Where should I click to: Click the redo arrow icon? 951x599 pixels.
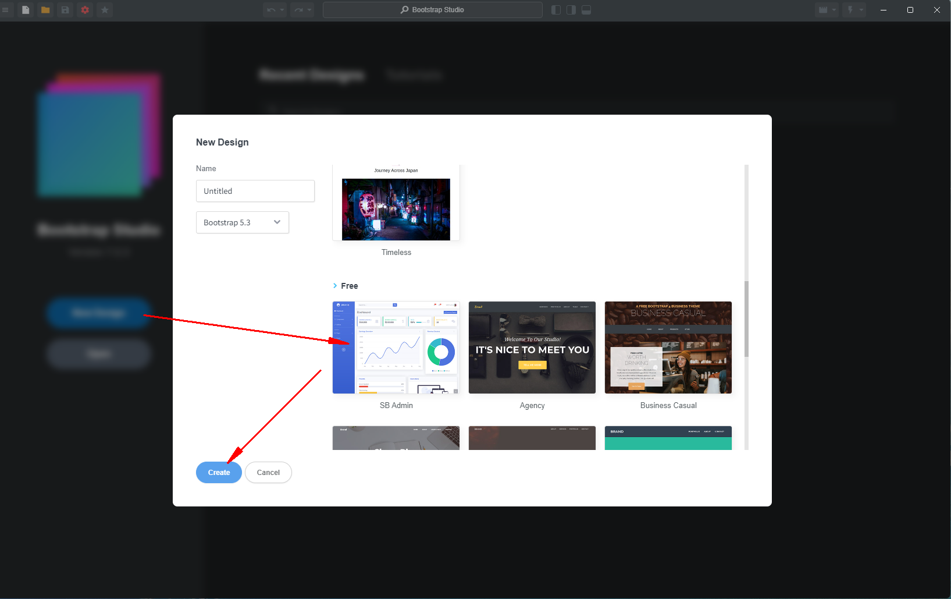pyautogui.click(x=298, y=10)
